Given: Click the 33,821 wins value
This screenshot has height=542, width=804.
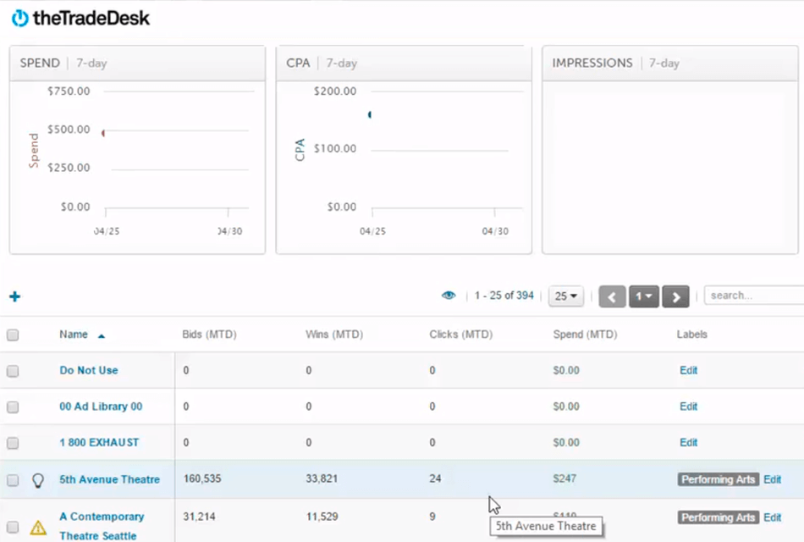Looking at the screenshot, I should (x=322, y=478).
